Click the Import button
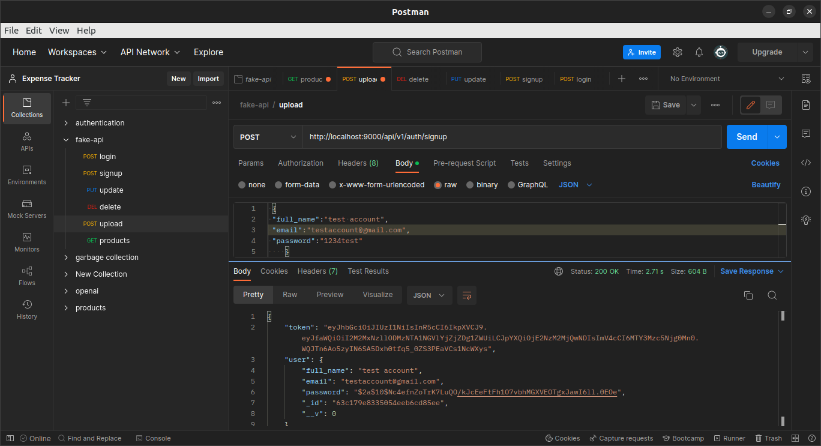The width and height of the screenshot is (821, 446). 208,79
